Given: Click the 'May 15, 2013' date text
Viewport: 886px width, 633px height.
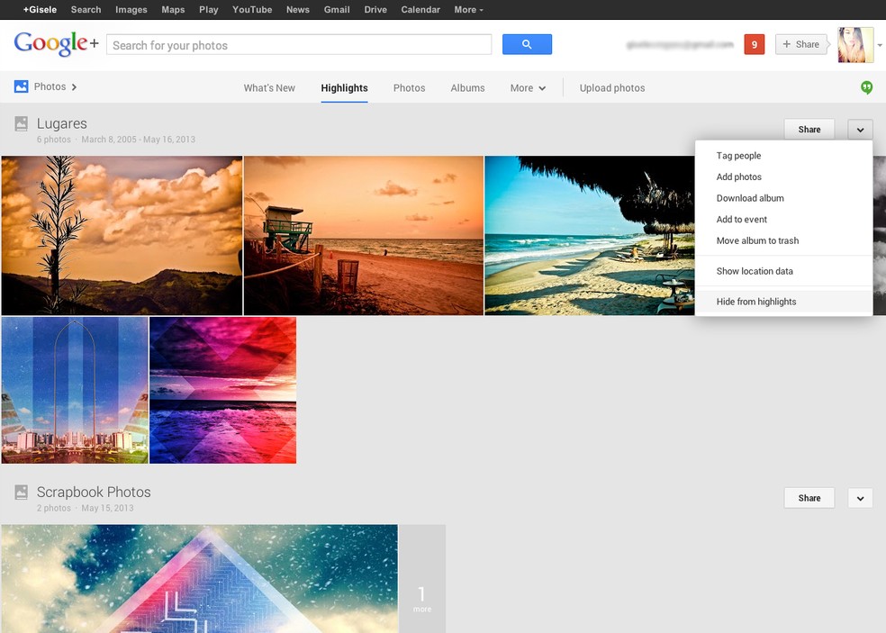Looking at the screenshot, I should 107,508.
